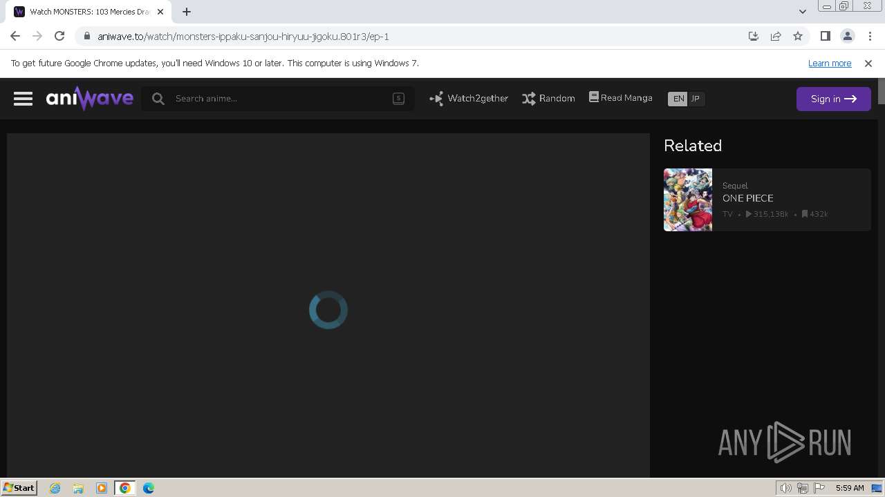This screenshot has height=497, width=885.
Task: Switch title language to EN
Action: [x=678, y=99]
